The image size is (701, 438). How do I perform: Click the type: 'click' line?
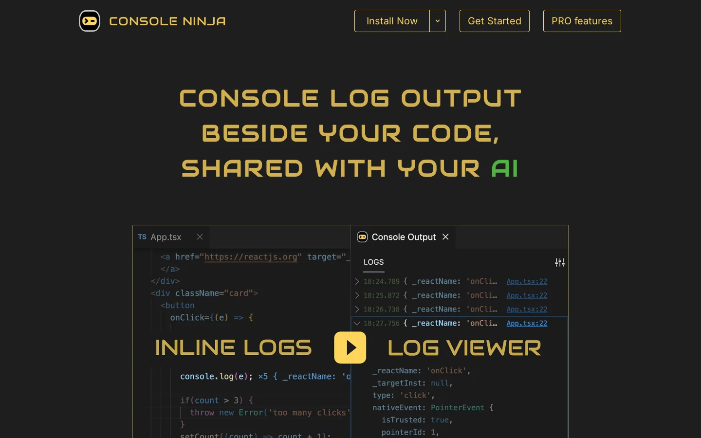coord(404,396)
